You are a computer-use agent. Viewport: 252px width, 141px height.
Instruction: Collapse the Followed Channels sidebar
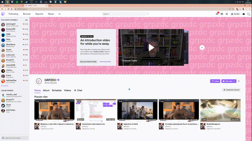click(x=27, y=20)
